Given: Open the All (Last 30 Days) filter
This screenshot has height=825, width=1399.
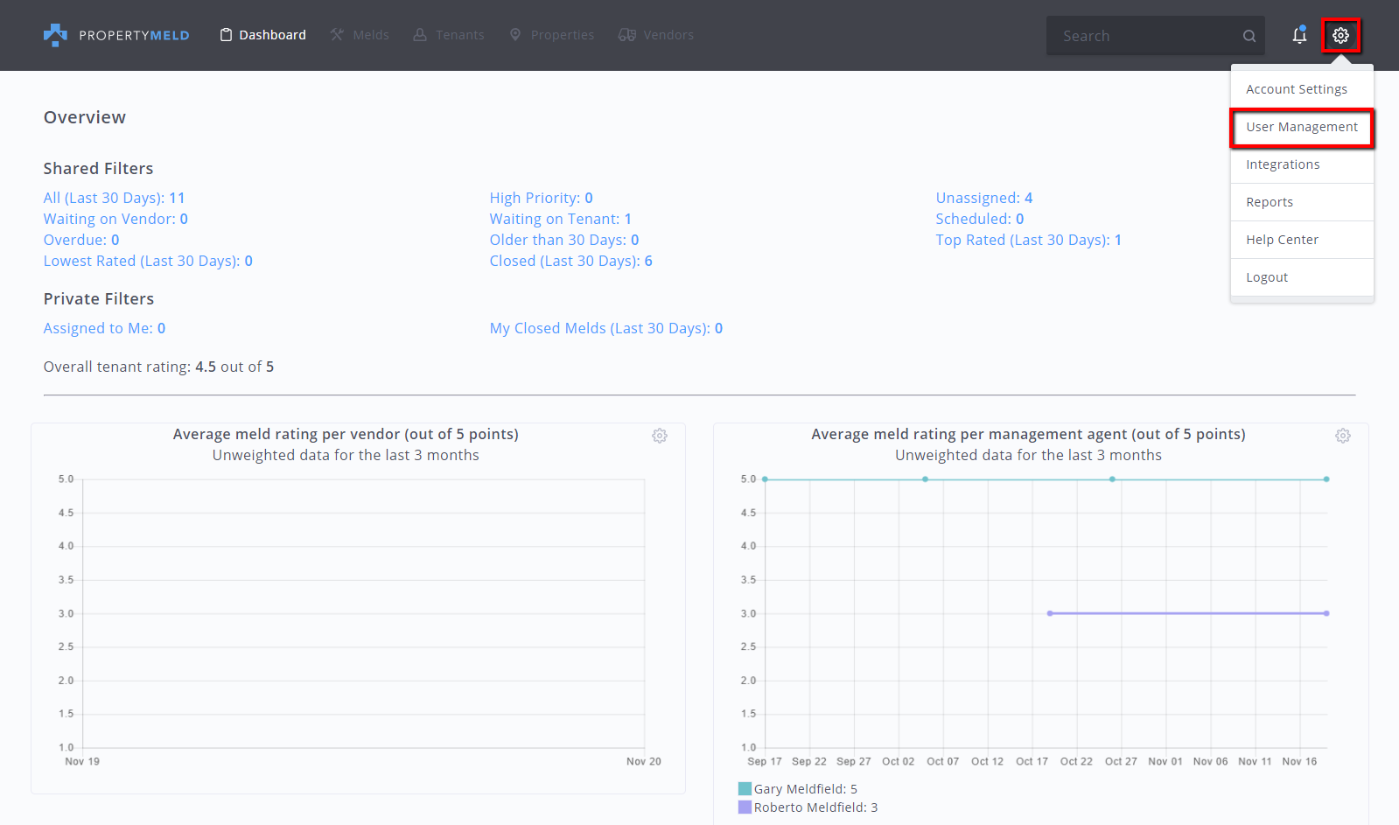Looking at the screenshot, I should tap(114, 198).
